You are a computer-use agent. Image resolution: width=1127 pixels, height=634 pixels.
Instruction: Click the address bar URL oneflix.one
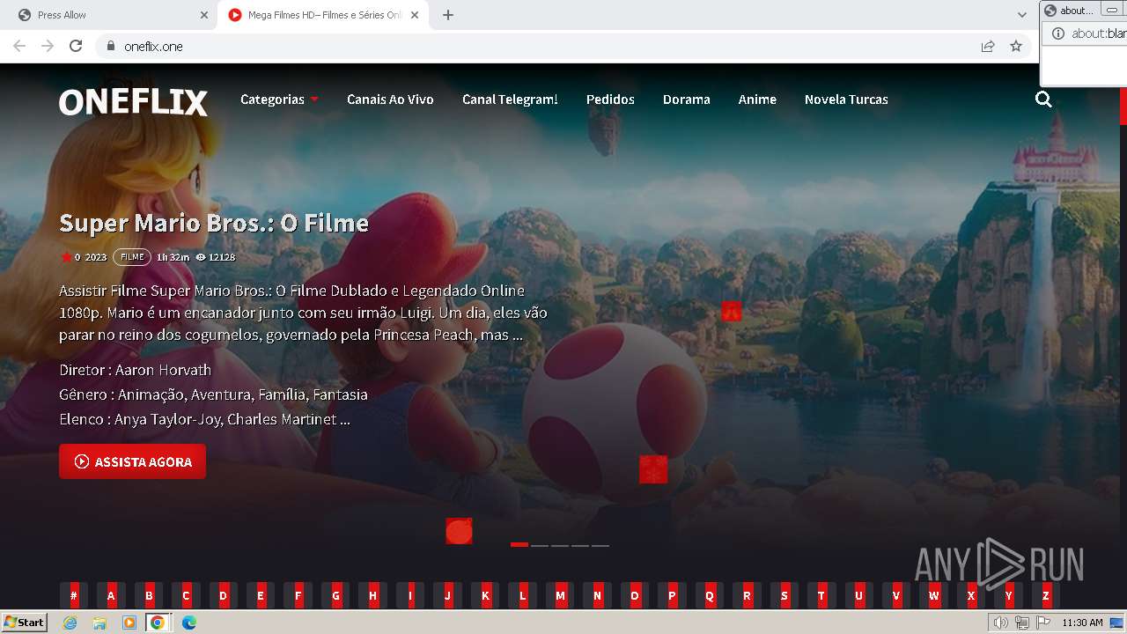pyautogui.click(x=153, y=46)
